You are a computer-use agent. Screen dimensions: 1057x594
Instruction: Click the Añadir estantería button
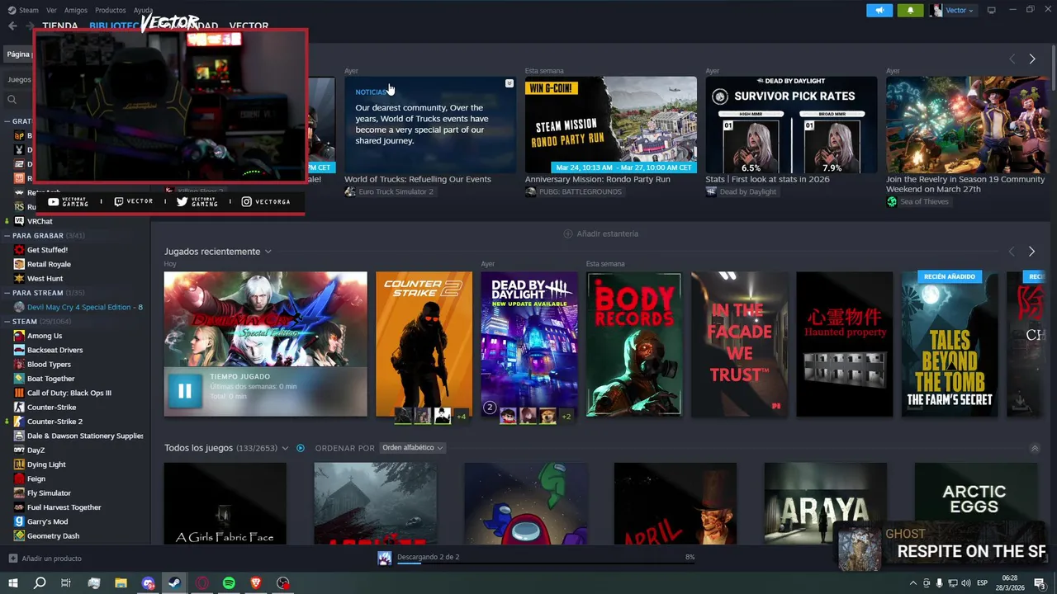pos(600,233)
